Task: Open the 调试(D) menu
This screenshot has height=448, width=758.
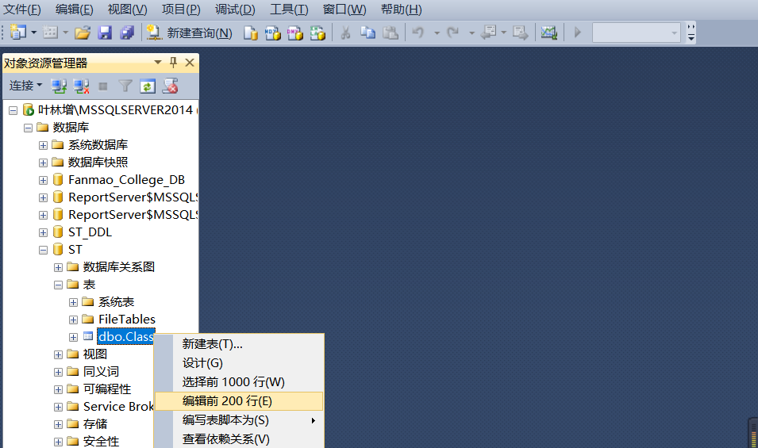Action: pos(235,10)
